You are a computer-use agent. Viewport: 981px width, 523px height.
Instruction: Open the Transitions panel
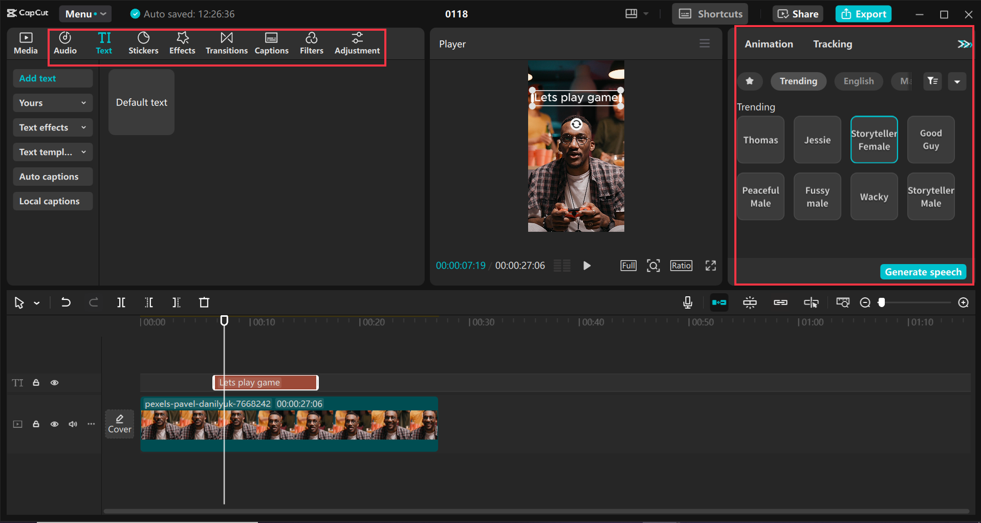(x=226, y=43)
